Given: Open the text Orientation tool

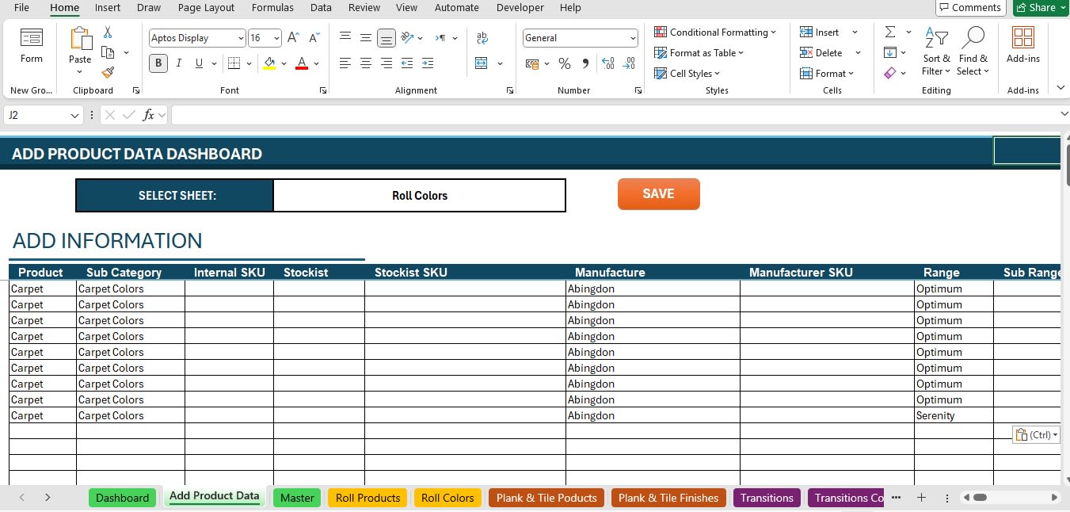Looking at the screenshot, I should 407,38.
